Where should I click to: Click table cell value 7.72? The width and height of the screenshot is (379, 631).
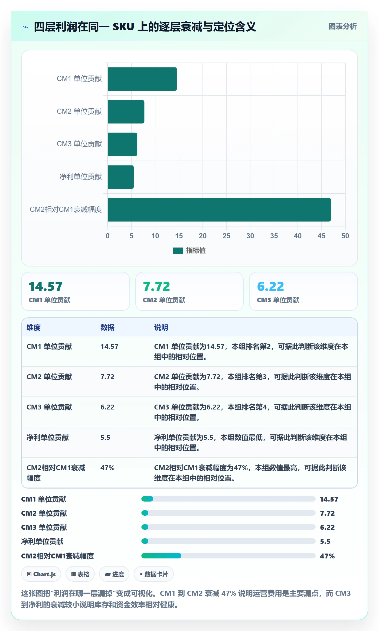(107, 377)
